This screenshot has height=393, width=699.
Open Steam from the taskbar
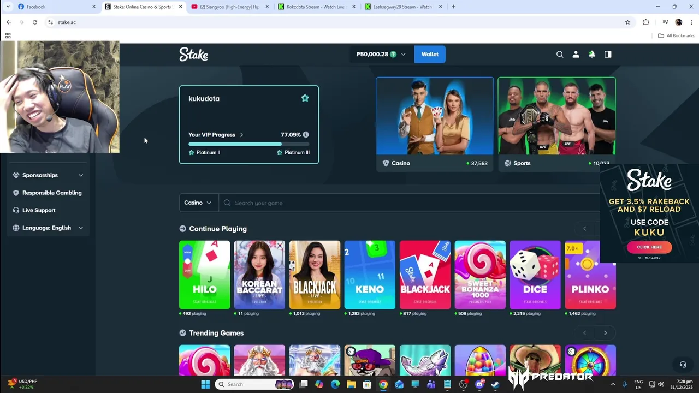click(495, 384)
